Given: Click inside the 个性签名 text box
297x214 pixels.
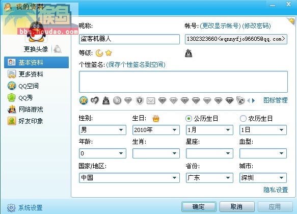Looking at the screenshot, I should coord(183,82).
